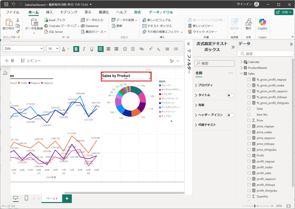Select the ページ 1 page tab
Screen dimensions: 295x209
tap(52, 198)
